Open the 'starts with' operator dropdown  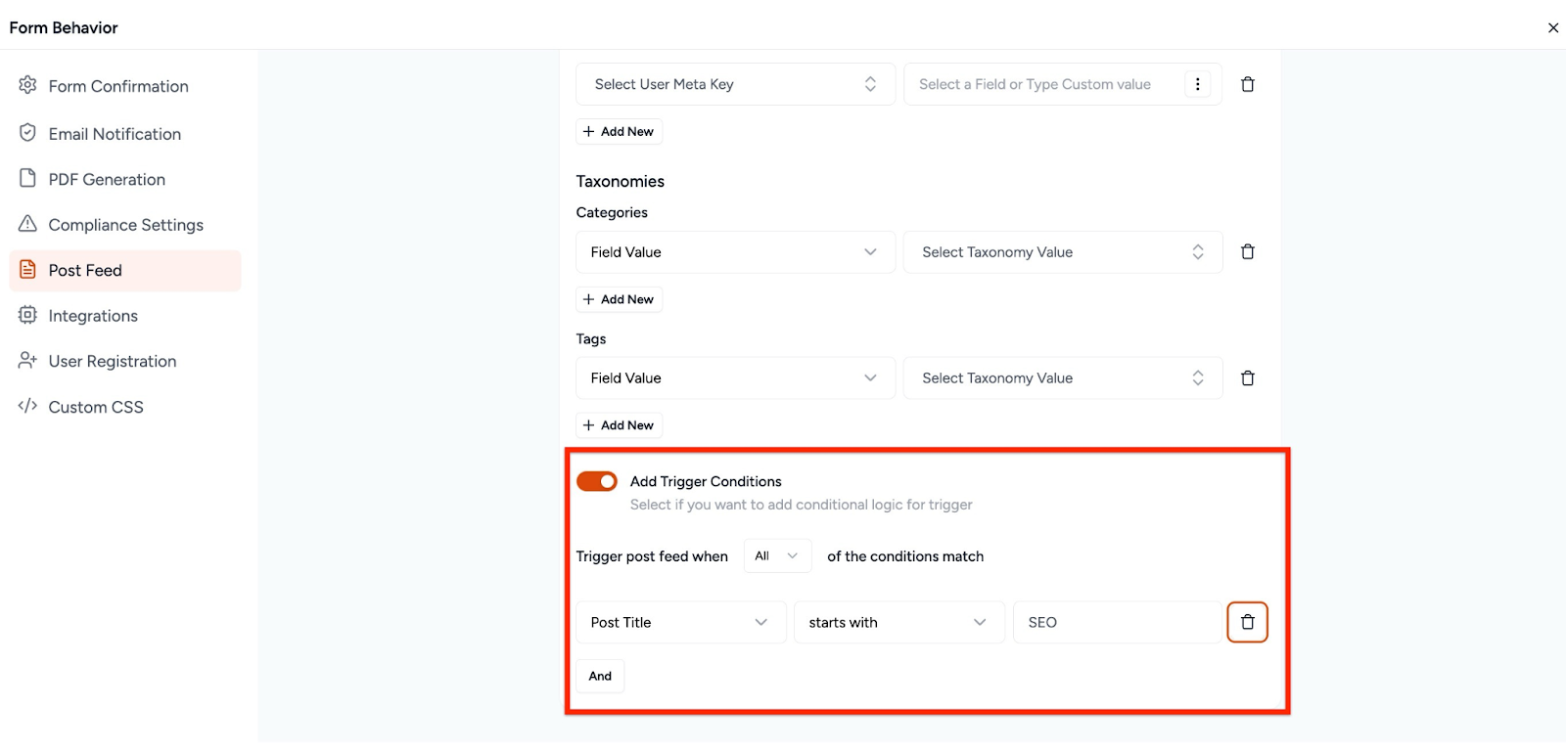[x=898, y=622]
